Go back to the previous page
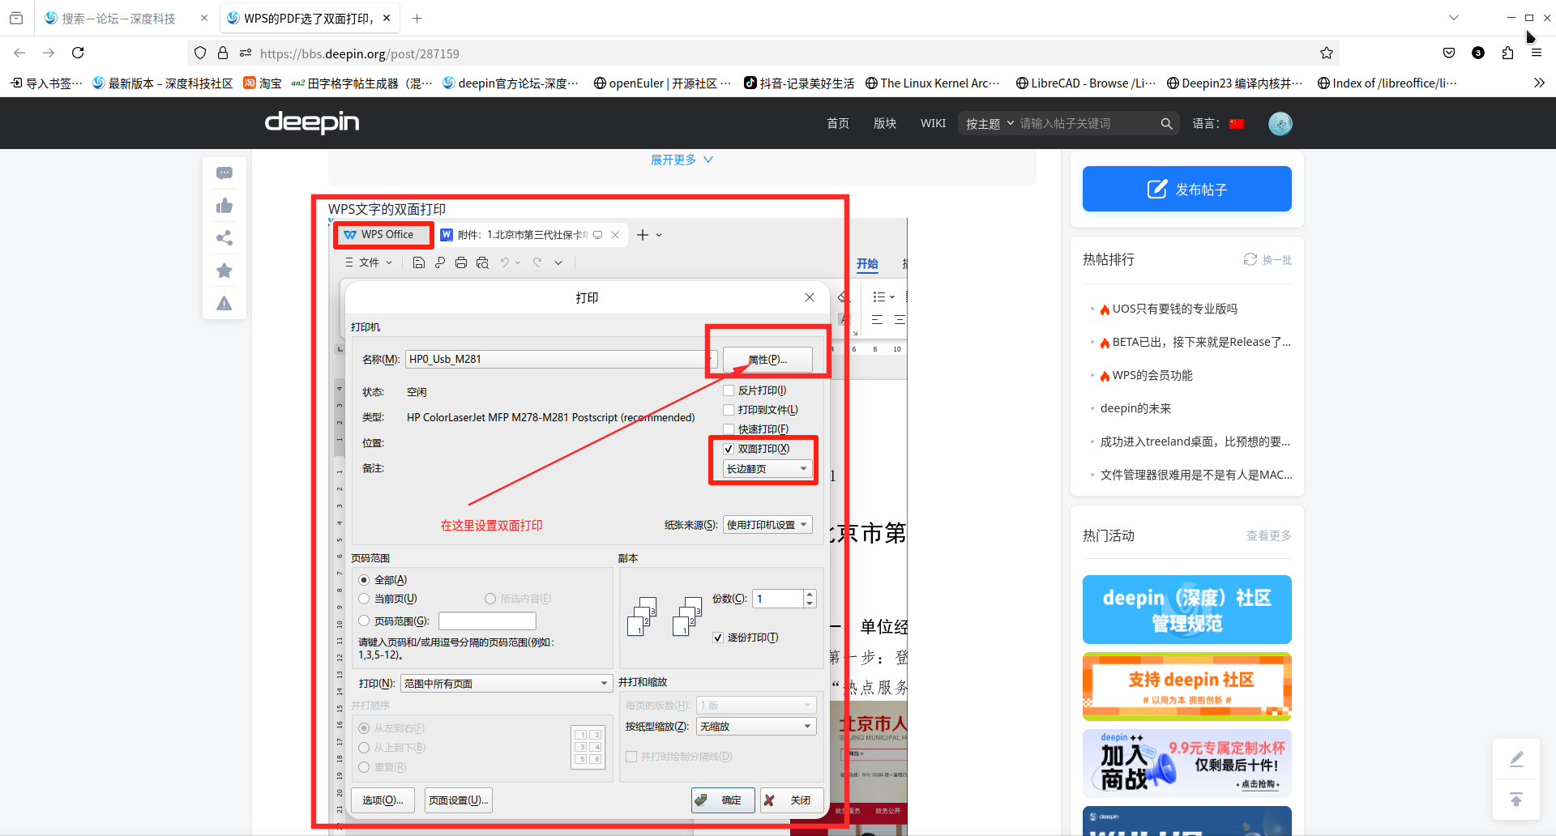1556x836 pixels. point(19,53)
